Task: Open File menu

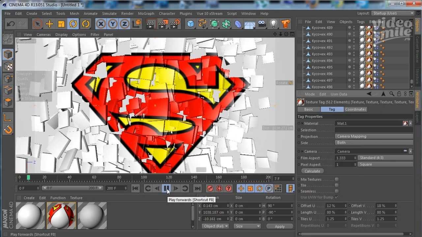Action: 8,13
